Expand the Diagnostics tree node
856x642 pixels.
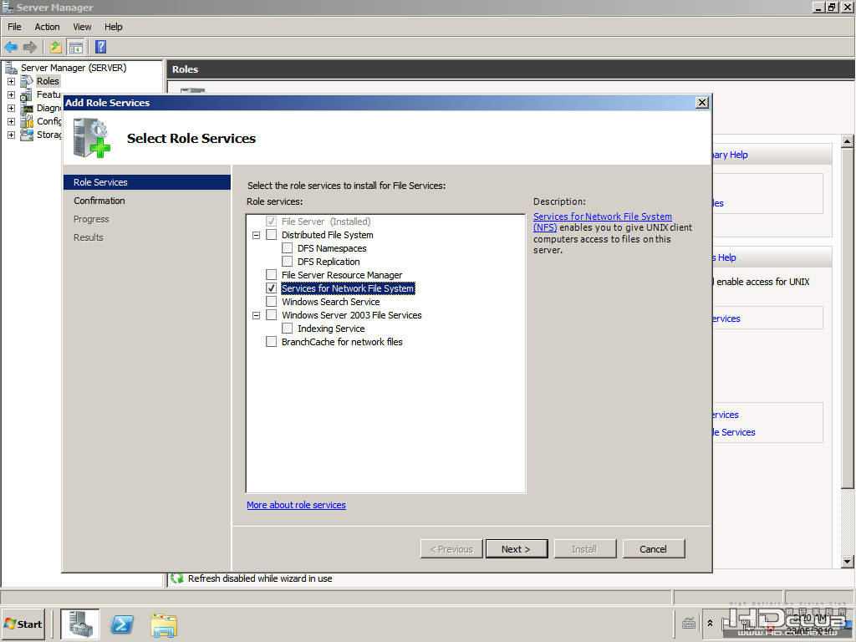coord(11,108)
